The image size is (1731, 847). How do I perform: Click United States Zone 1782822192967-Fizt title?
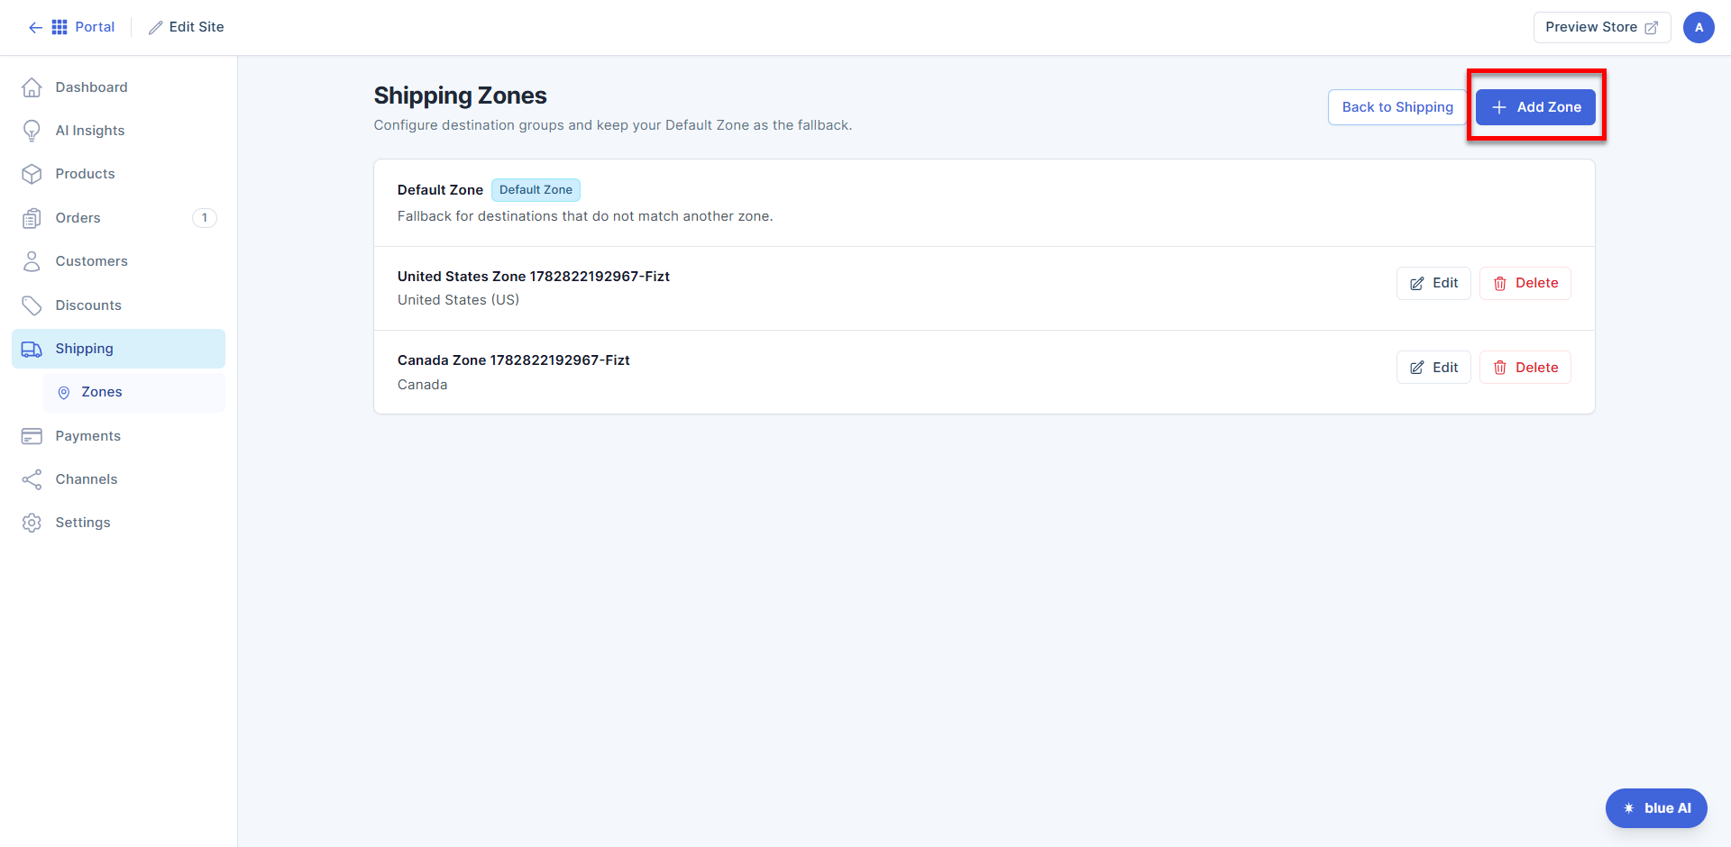(534, 277)
